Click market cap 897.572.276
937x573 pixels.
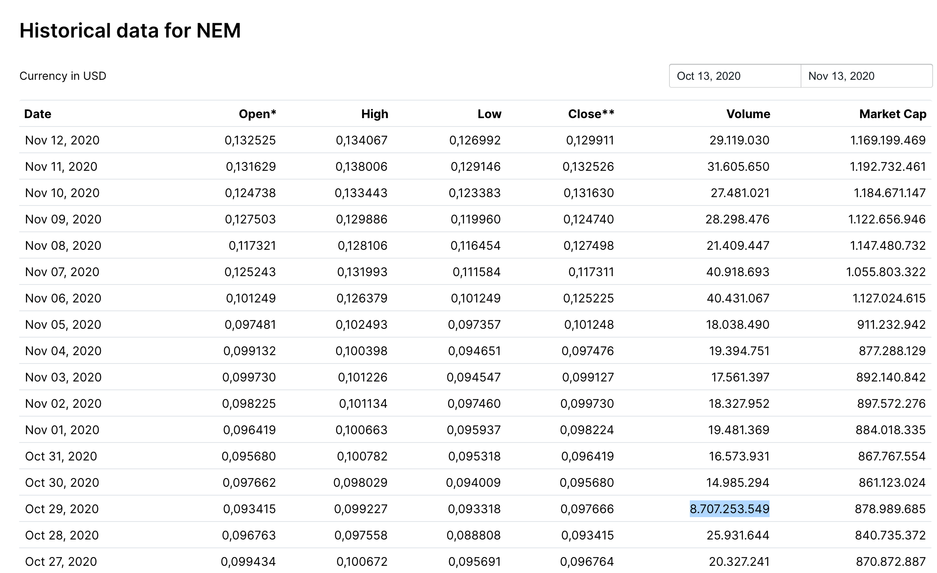(891, 404)
